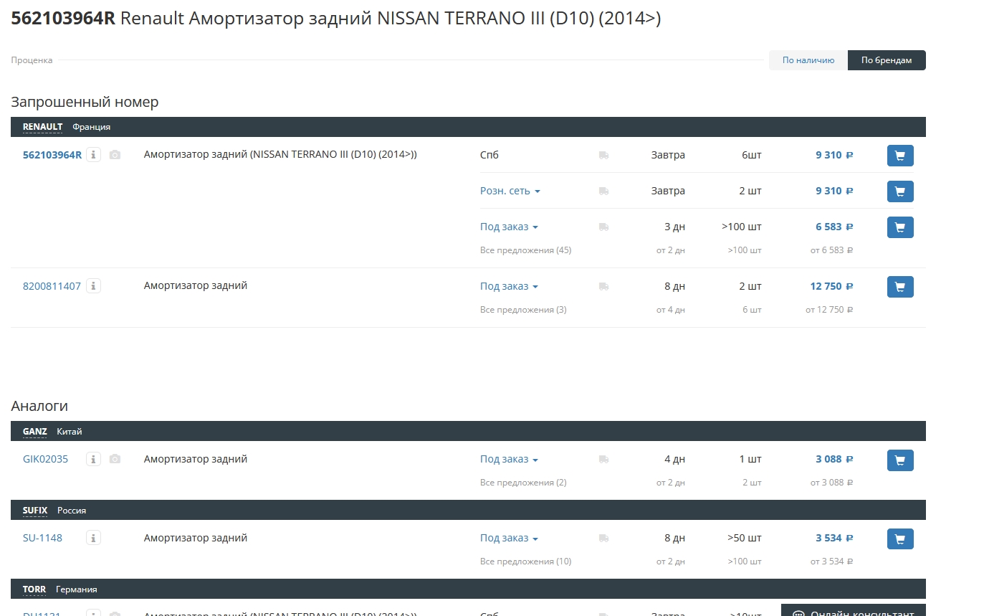Expand Под заказ dropdown for 8200811407

point(509,286)
